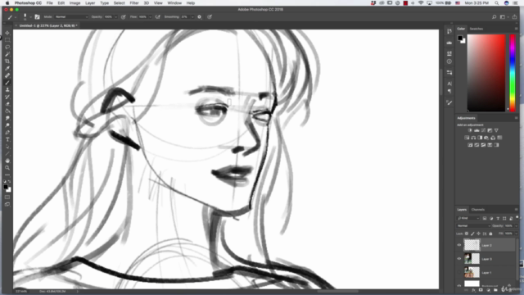Toggle visibility of Layer 3
This screenshot has height=295, width=524.
pos(458,259)
